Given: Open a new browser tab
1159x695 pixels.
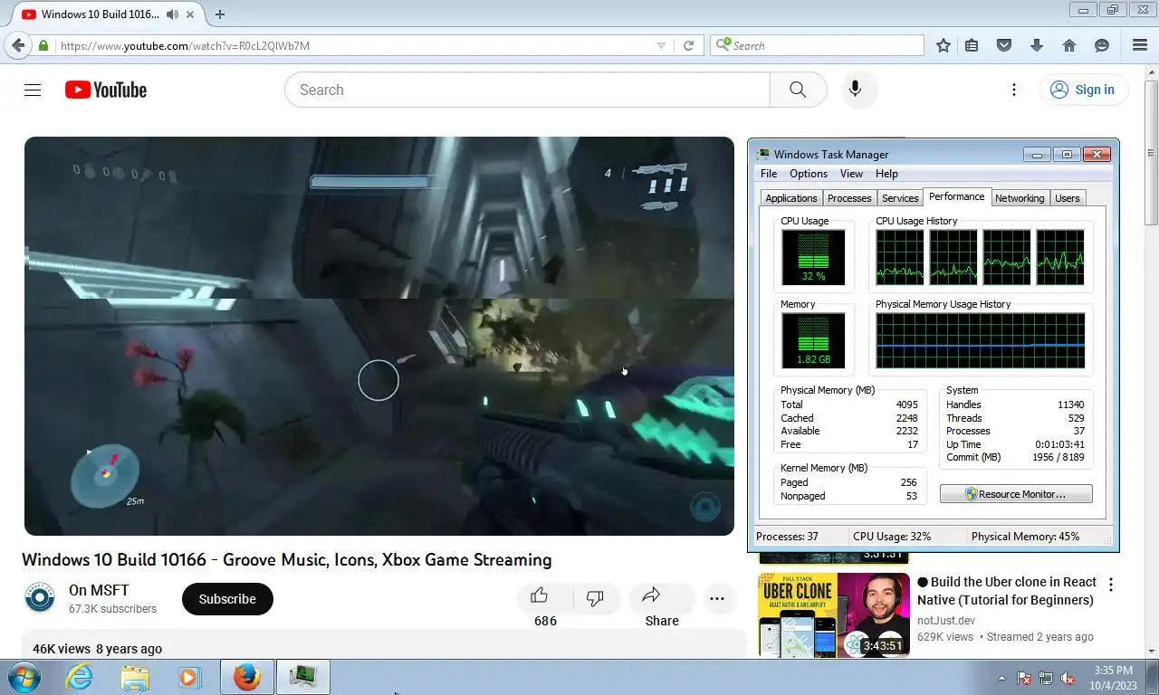Looking at the screenshot, I should (219, 14).
